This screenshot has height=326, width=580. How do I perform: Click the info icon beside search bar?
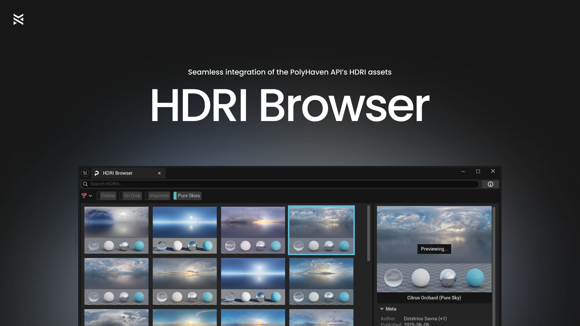tap(490, 184)
